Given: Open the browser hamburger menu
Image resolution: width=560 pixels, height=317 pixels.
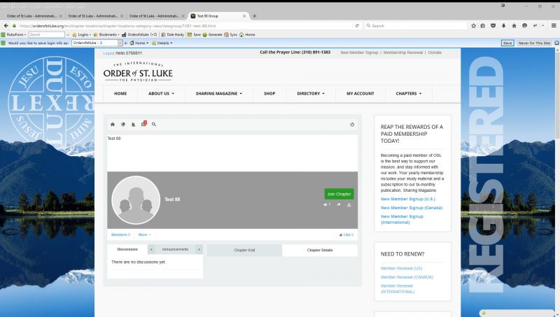Looking at the screenshot, I should pyautogui.click(x=554, y=26).
